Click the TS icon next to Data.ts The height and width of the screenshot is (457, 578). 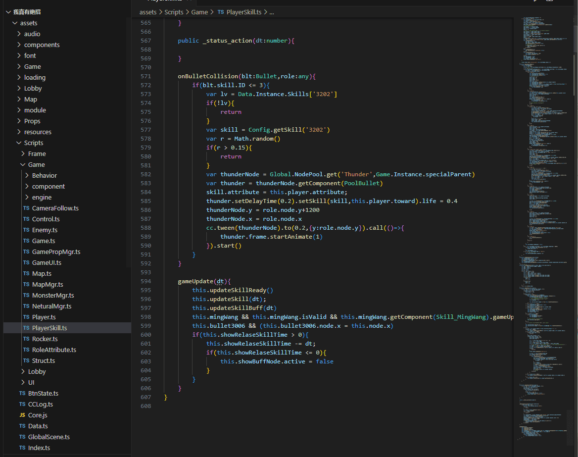click(x=22, y=426)
